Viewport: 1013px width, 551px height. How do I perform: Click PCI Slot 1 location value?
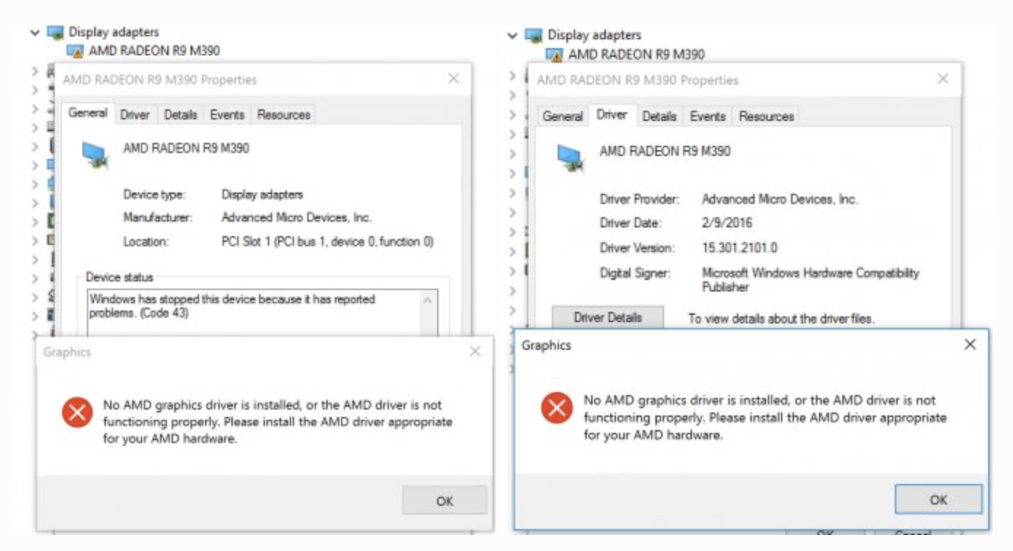pyautogui.click(x=328, y=241)
